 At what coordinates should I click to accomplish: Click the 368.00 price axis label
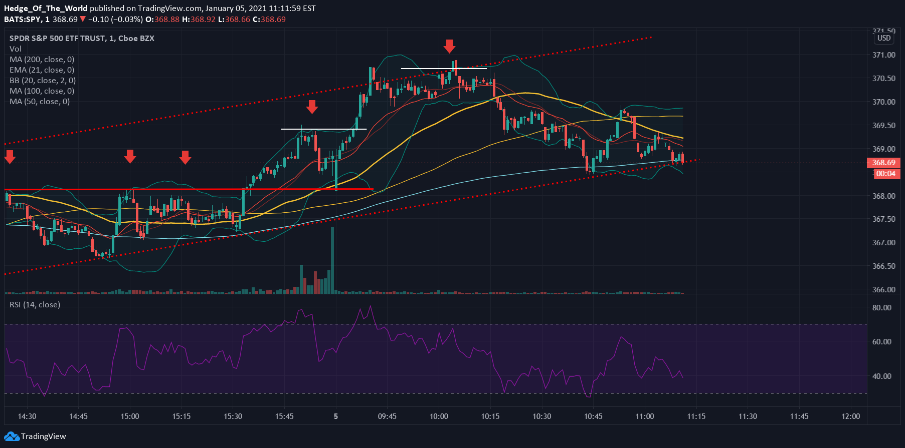coord(884,196)
